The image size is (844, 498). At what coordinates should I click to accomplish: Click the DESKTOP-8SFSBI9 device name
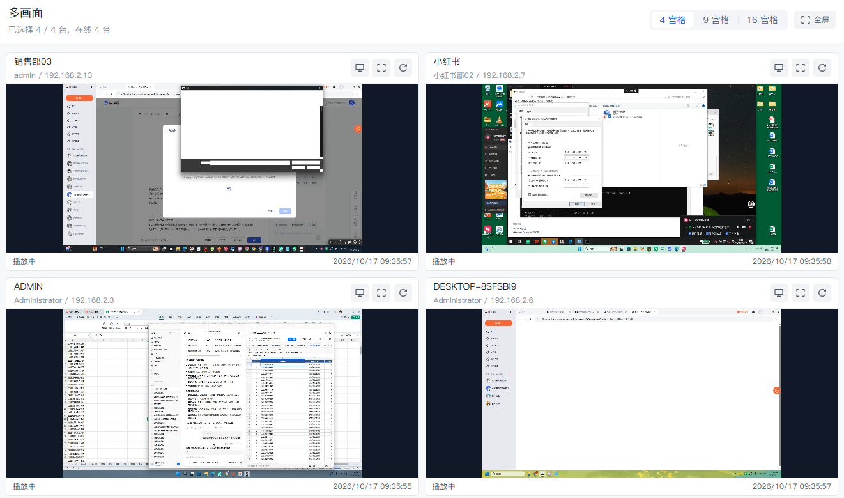475,286
